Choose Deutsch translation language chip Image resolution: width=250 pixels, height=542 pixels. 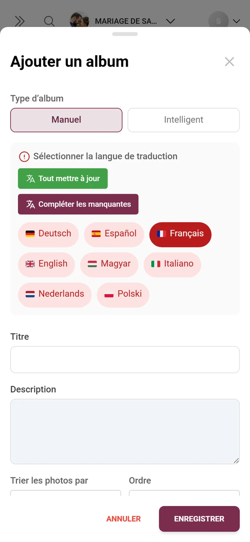coord(48,234)
